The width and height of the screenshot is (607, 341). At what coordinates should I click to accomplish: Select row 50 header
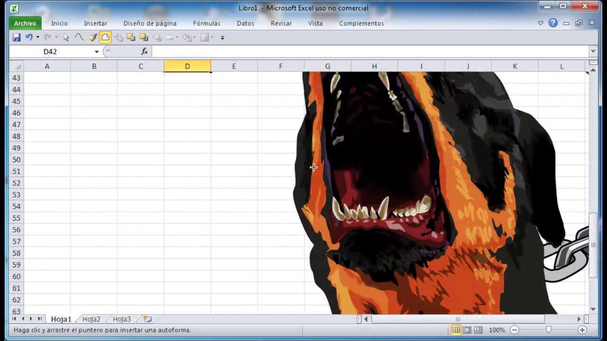click(17, 160)
